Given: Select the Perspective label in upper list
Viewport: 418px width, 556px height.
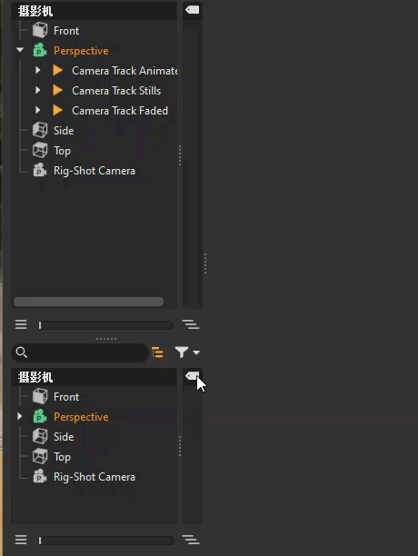Looking at the screenshot, I should pyautogui.click(x=81, y=51).
